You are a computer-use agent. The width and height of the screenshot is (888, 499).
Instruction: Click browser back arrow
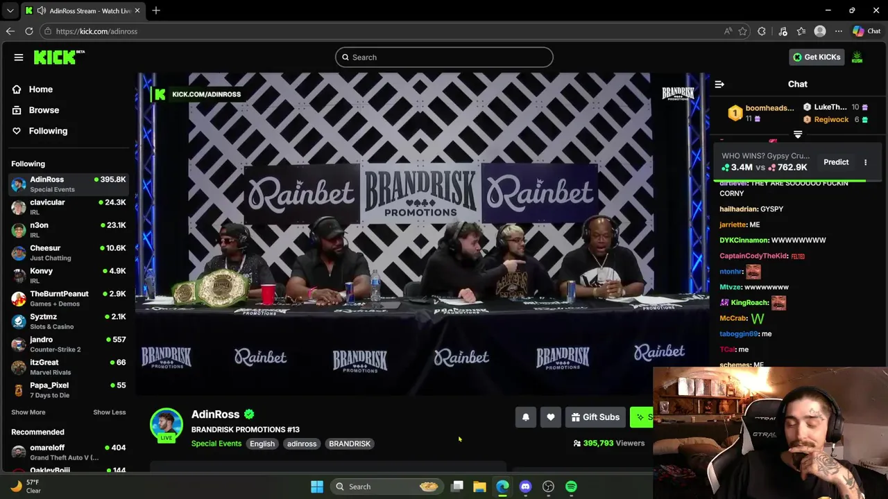pyautogui.click(x=10, y=31)
